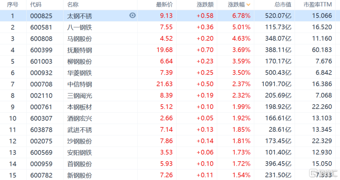Click the 序号 column header
This screenshot has width=340, height=180.
pos(13,4)
